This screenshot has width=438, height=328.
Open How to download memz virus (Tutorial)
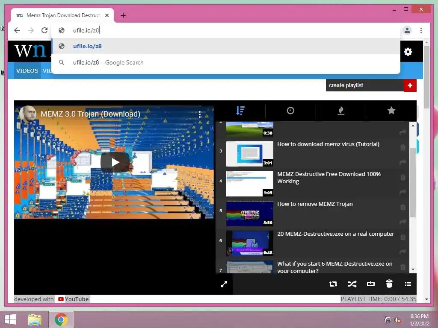click(328, 144)
